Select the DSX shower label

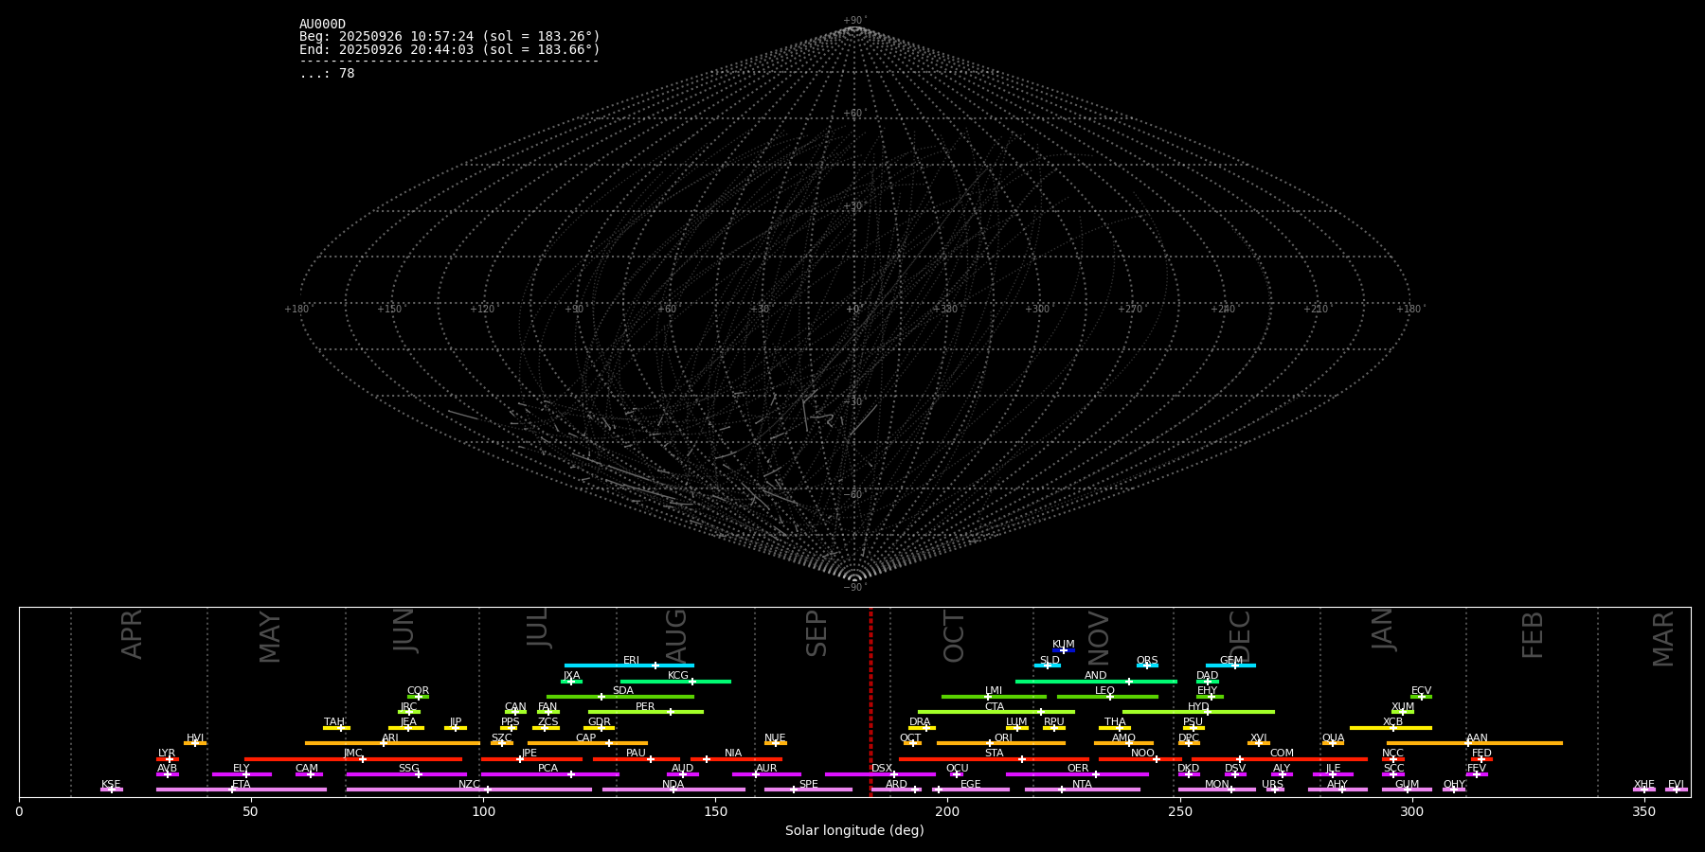(881, 769)
